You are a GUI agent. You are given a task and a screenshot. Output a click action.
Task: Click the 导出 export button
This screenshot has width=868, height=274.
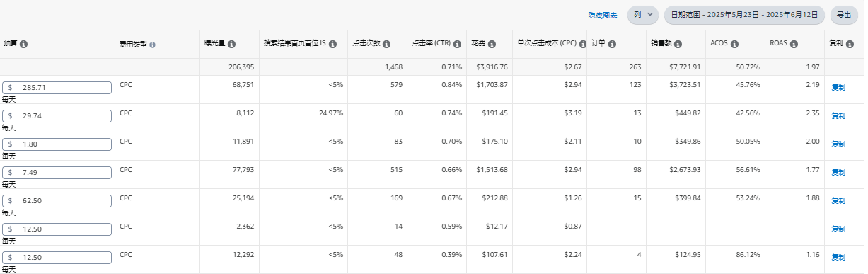coord(844,14)
